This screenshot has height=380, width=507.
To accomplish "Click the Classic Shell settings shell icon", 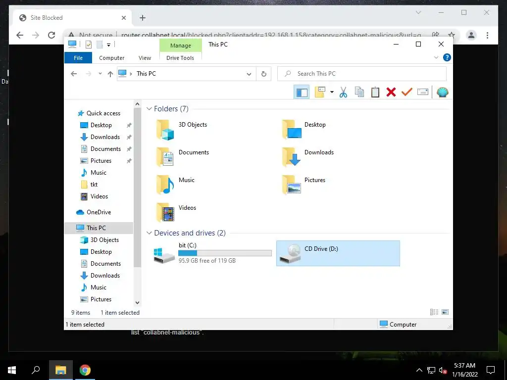I will click(442, 93).
